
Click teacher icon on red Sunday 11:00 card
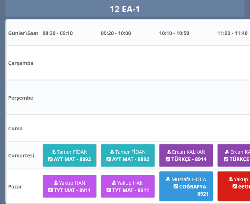tap(231, 179)
